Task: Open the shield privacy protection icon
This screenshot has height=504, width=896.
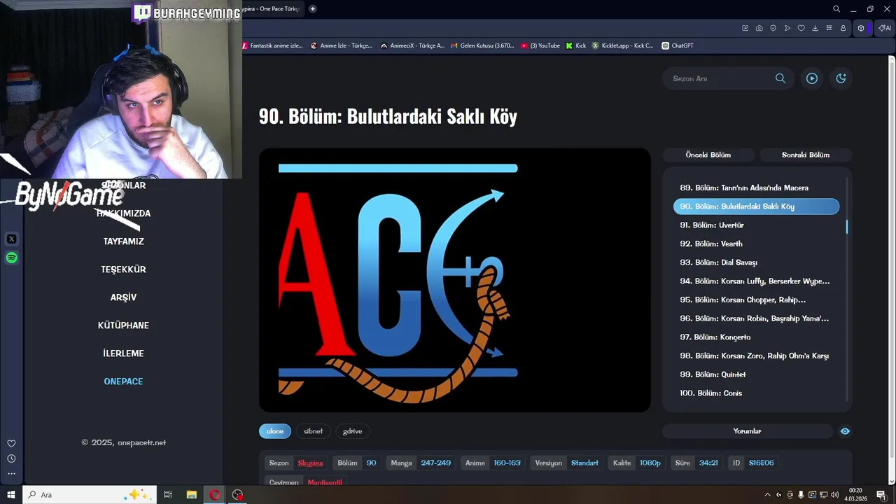Action: pos(773,28)
